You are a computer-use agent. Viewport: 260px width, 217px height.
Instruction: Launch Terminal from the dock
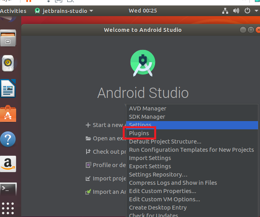click(x=8, y=189)
